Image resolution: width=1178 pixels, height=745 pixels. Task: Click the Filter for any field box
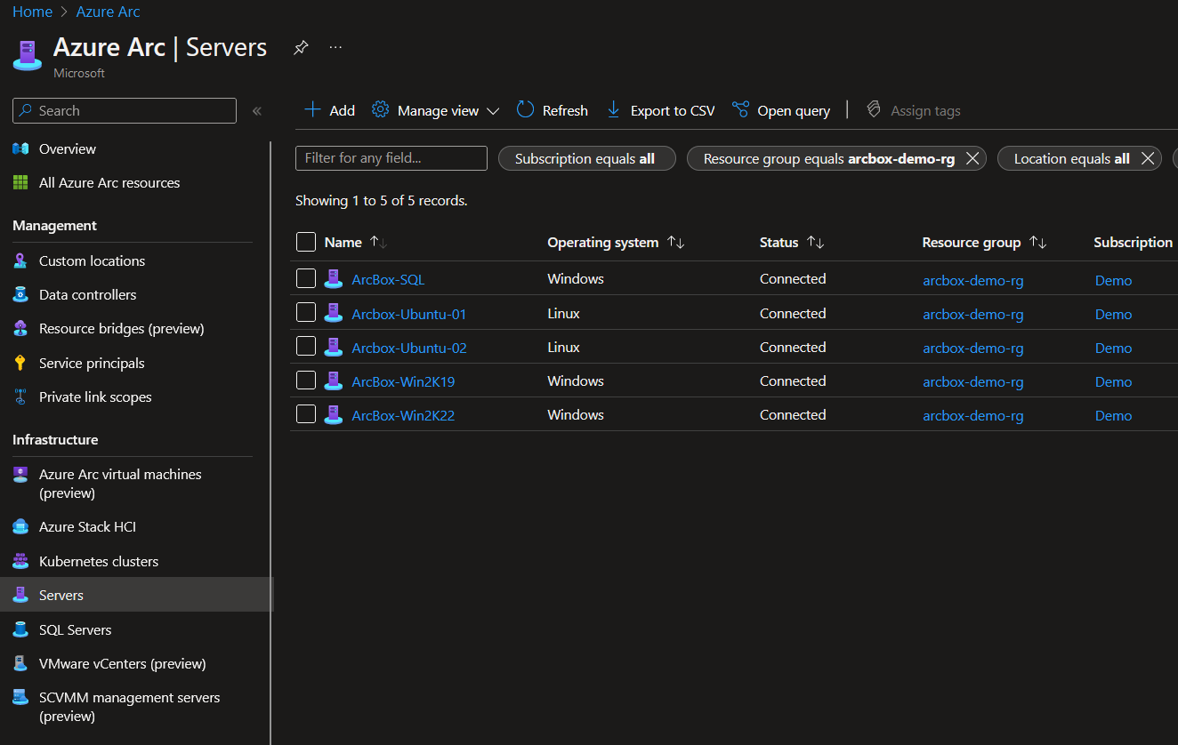391,158
